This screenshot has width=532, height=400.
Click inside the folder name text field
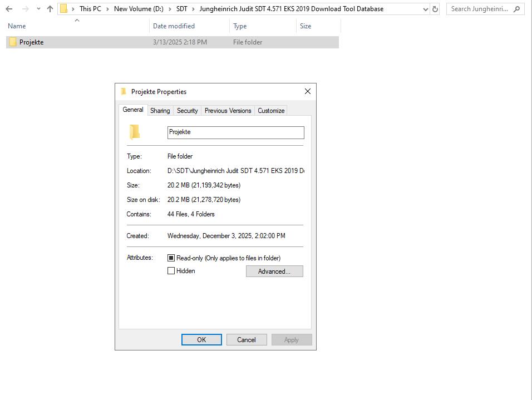coord(235,132)
